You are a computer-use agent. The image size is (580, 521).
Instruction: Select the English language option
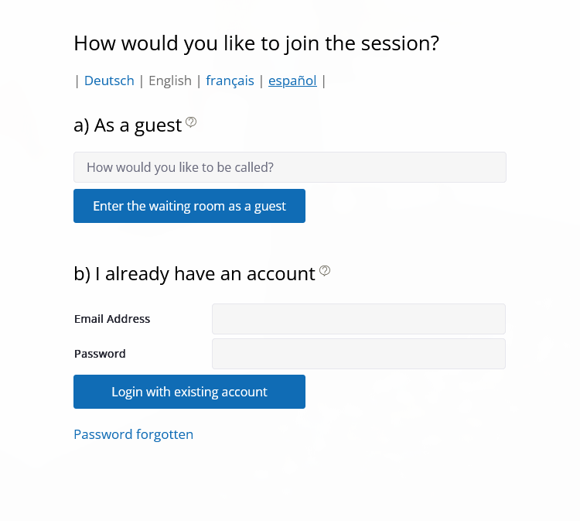[170, 81]
